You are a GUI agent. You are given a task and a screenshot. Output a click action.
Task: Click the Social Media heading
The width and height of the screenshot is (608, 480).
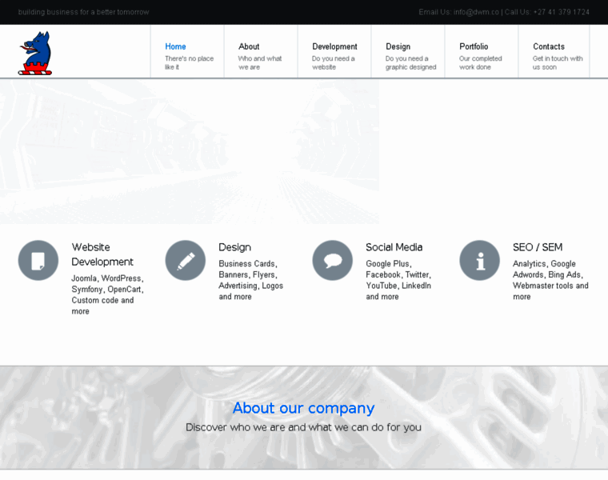pos(394,247)
